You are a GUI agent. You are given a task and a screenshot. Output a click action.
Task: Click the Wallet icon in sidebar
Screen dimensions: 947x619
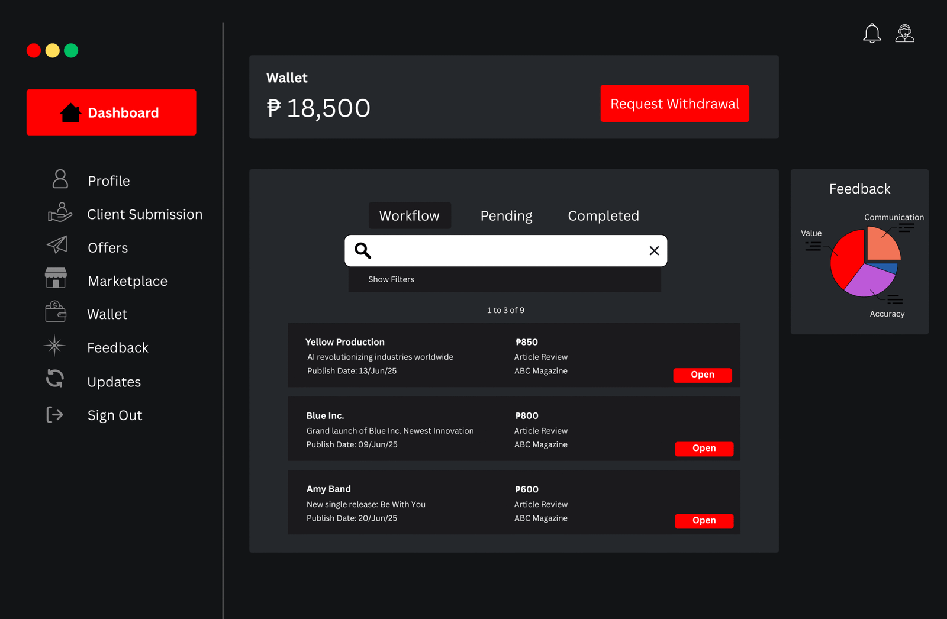(56, 312)
